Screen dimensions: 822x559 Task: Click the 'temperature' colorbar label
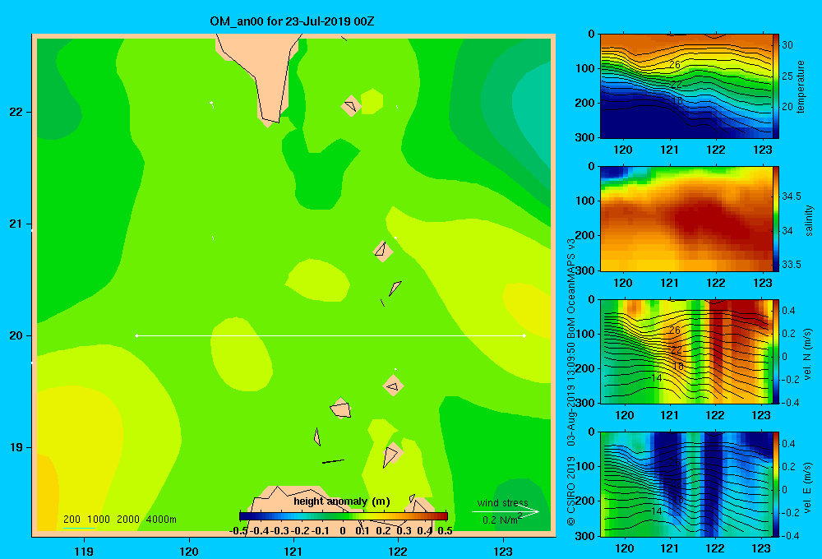click(801, 86)
